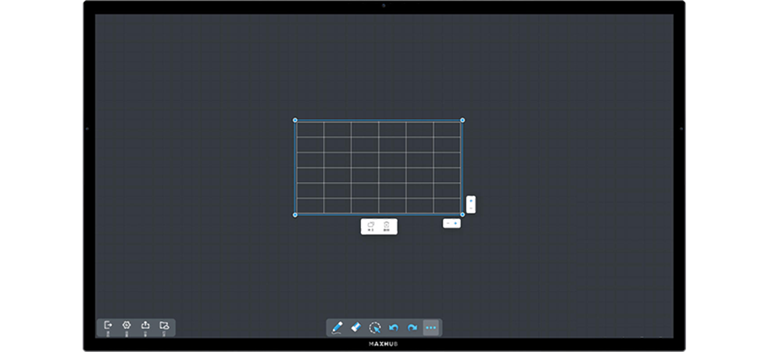Click the table's bottom-left corner handle

[295, 215]
